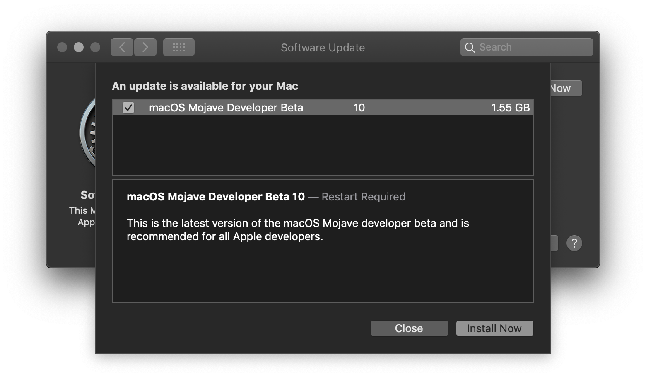Dismiss the sheet with the Close button
The height and width of the screenshot is (376, 646).
coord(409,328)
